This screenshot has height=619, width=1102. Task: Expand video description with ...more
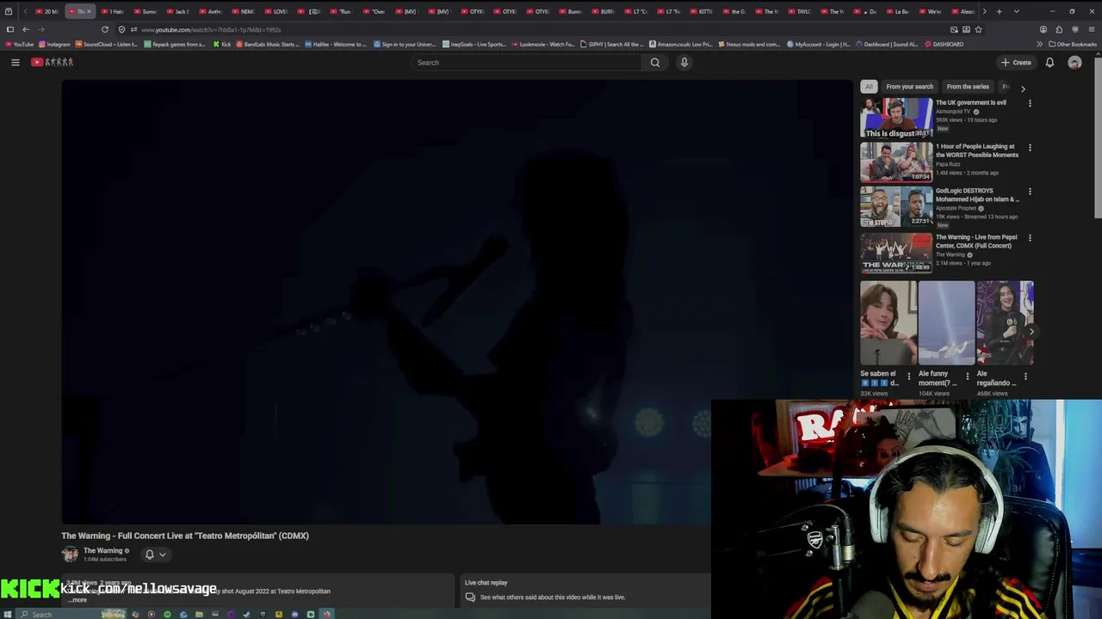77,600
